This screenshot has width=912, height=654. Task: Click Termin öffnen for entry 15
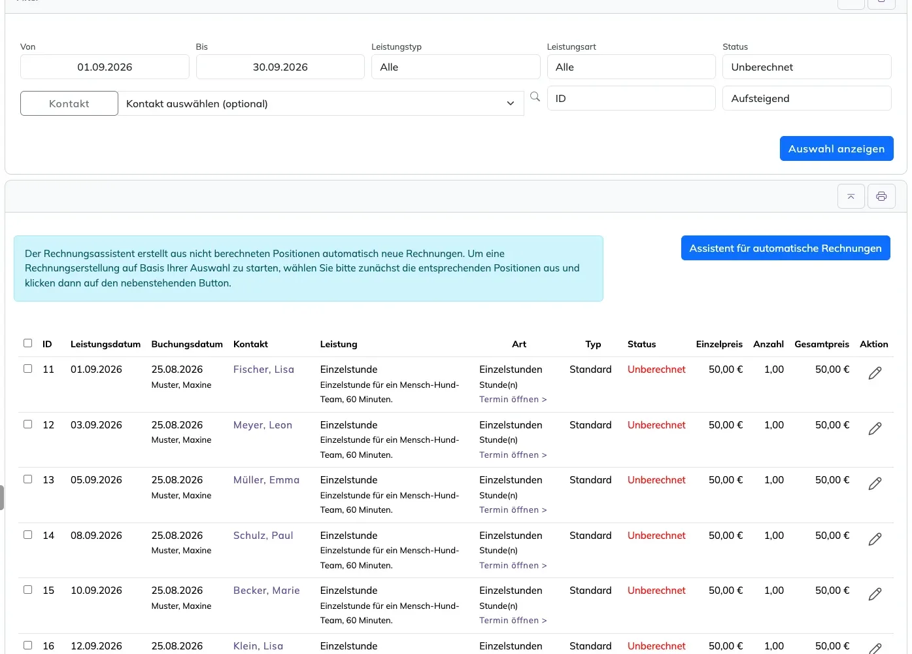pyautogui.click(x=513, y=621)
